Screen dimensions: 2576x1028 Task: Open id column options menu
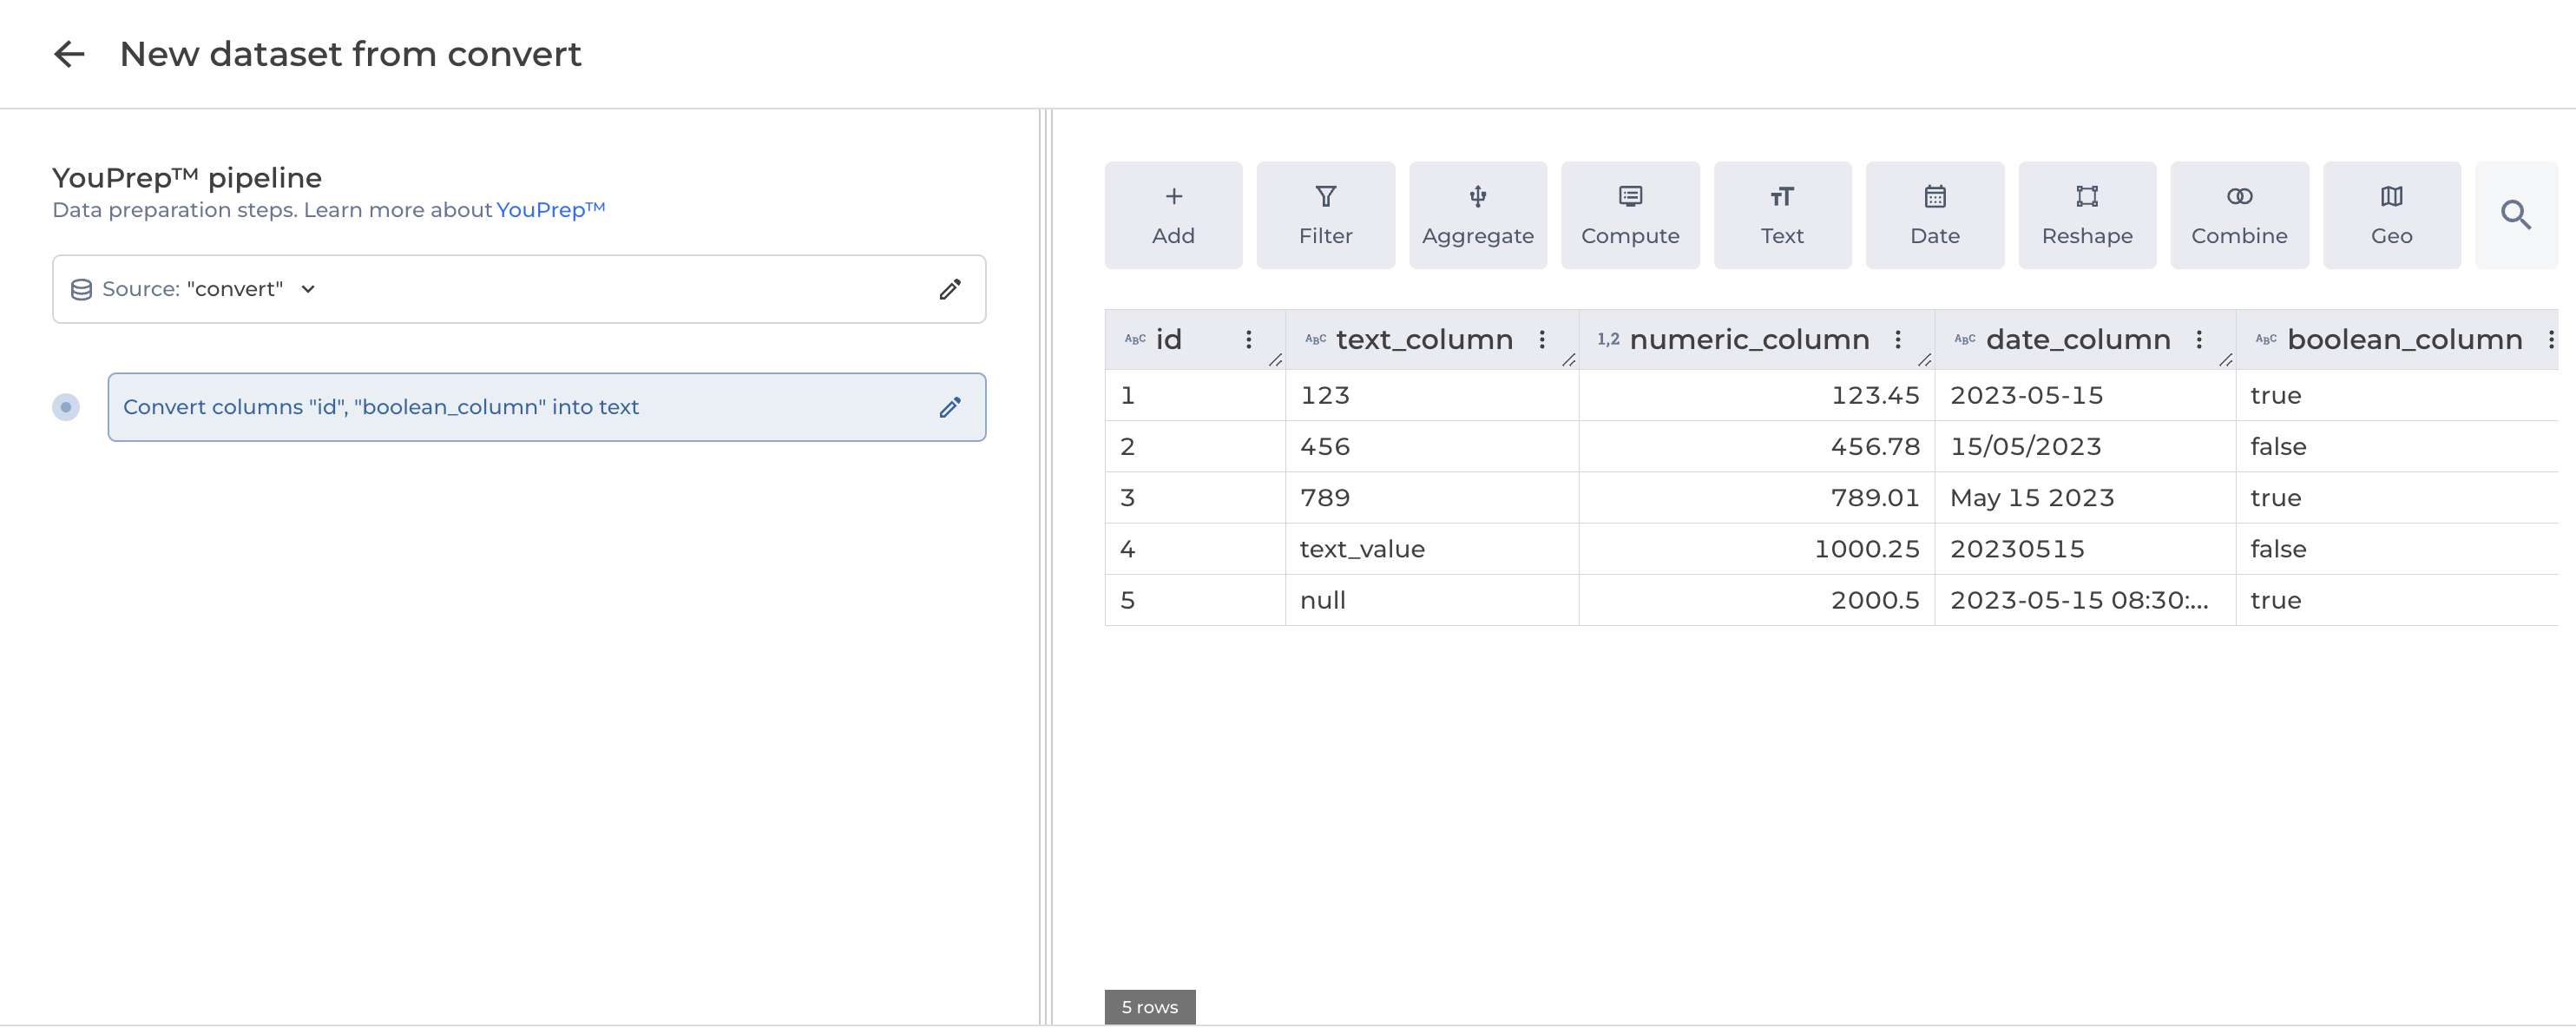[1248, 340]
